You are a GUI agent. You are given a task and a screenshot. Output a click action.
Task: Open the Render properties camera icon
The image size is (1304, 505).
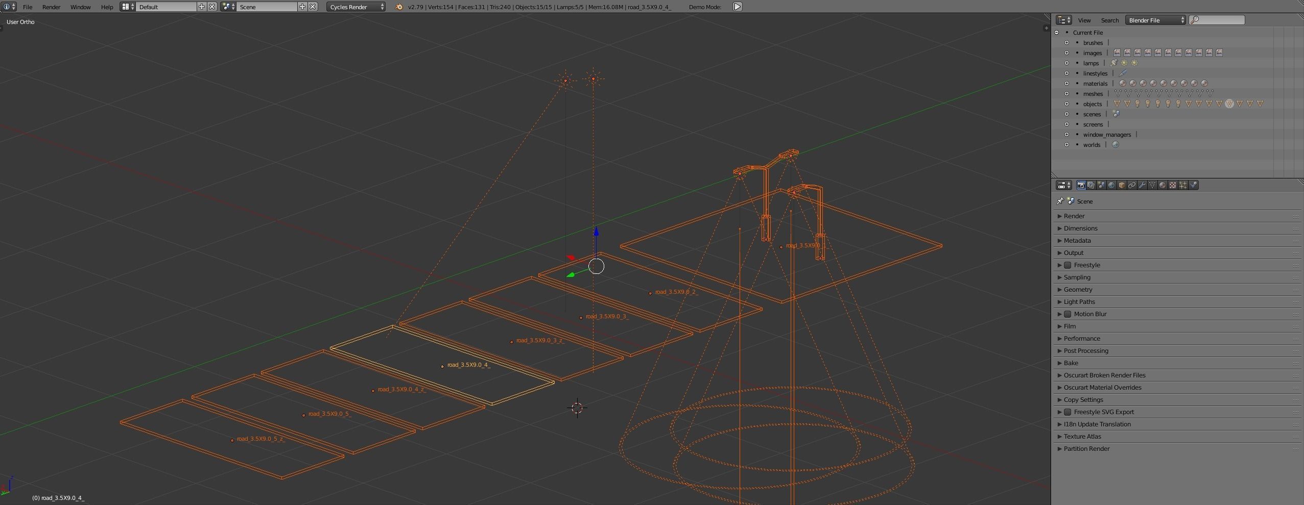point(1081,185)
